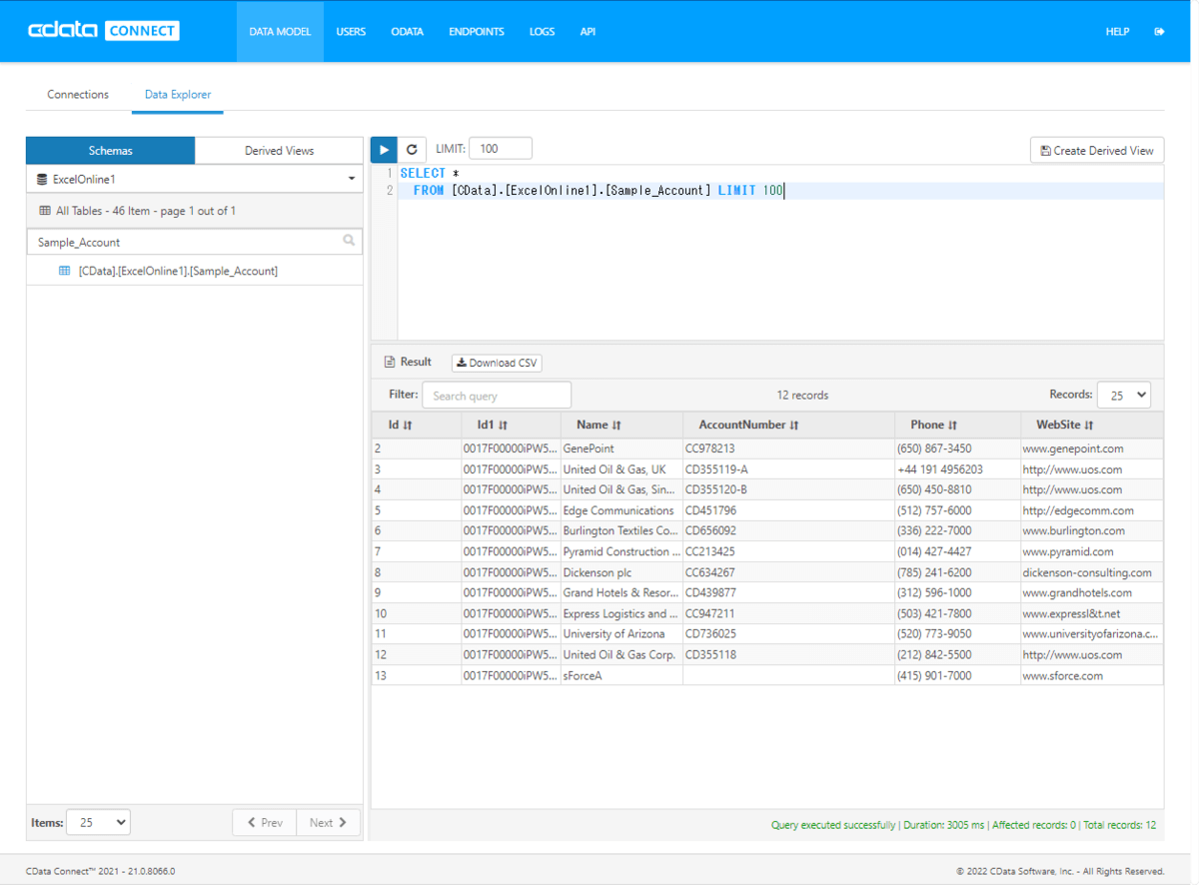Screen dimensions: 1199x885
Task: Open the ExcelOnline1 connection dropdown
Action: tap(195, 179)
